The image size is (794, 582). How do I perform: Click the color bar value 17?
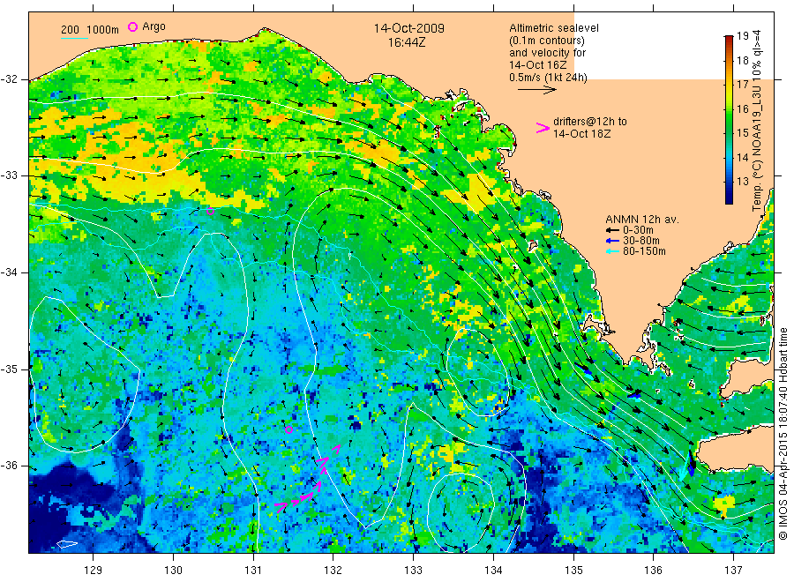742,85
